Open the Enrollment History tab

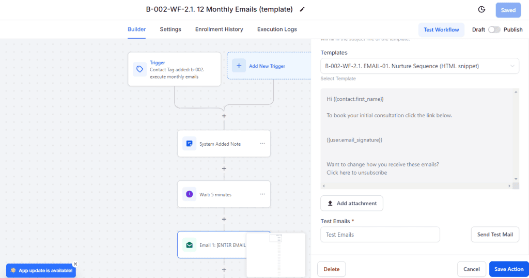pos(219,29)
